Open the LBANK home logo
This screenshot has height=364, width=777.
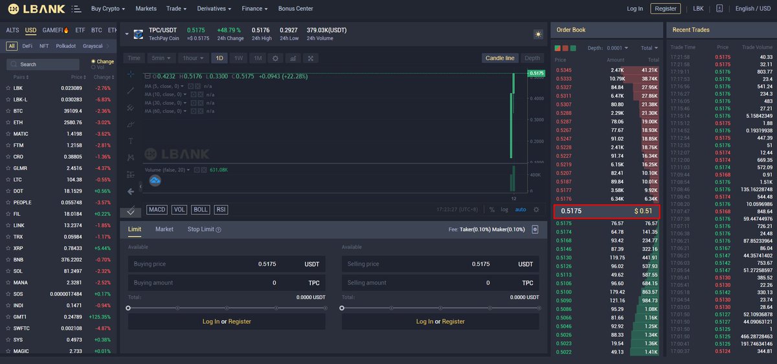coord(36,9)
